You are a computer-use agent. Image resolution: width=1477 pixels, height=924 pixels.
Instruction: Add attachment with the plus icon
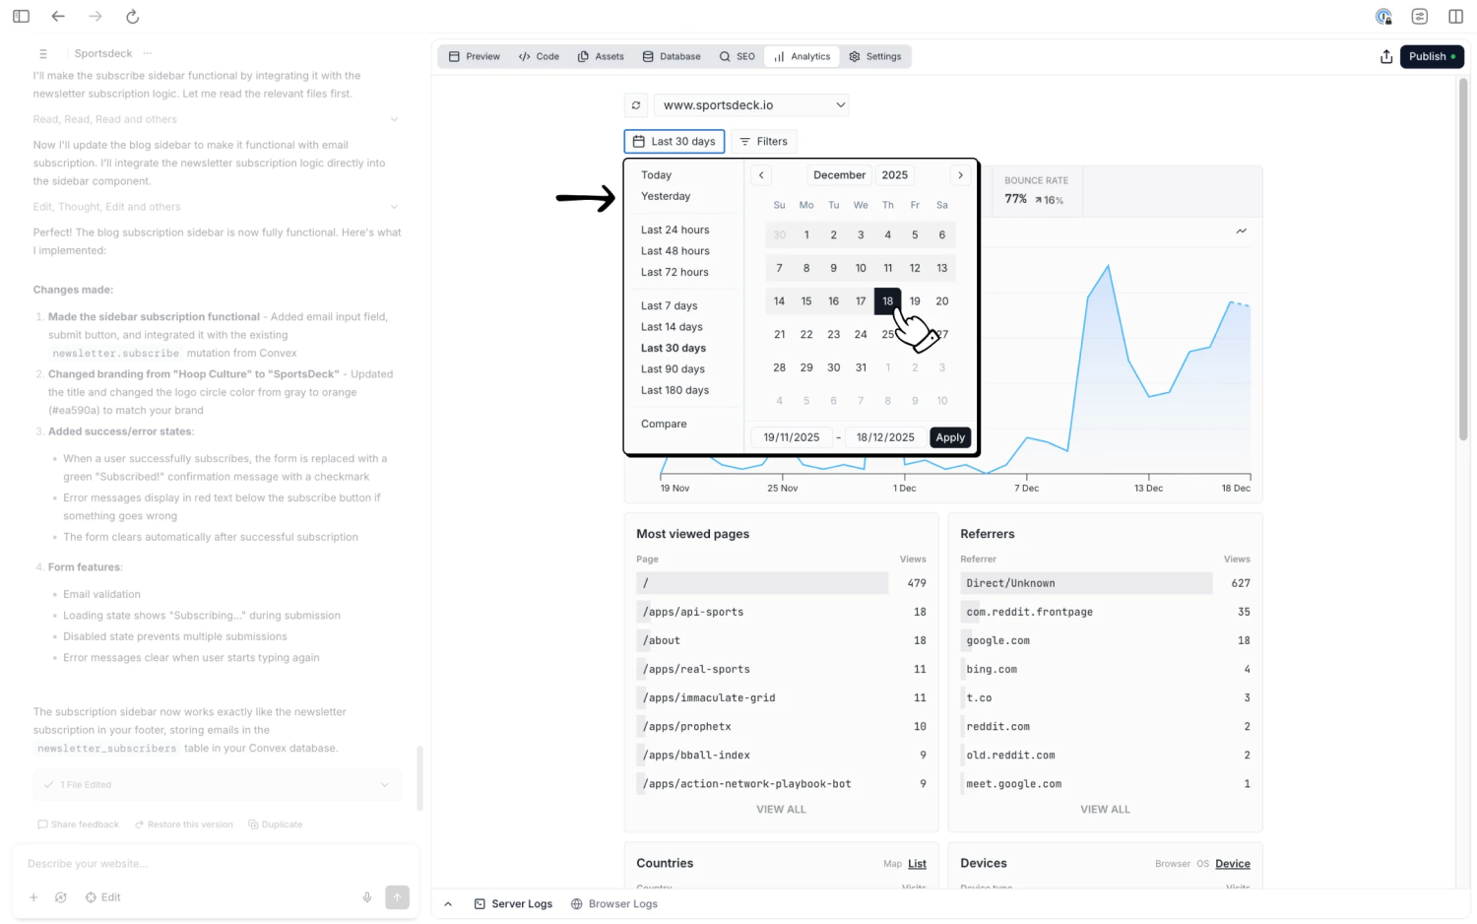click(33, 897)
